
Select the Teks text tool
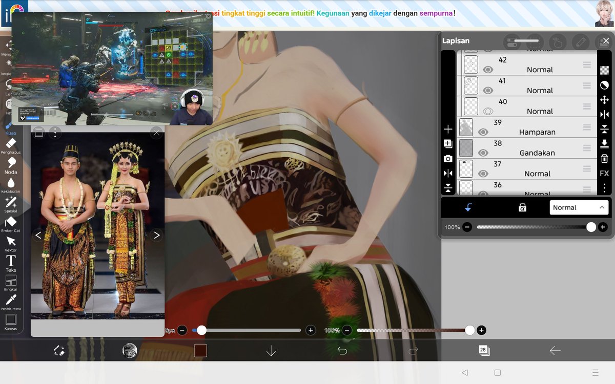(x=10, y=263)
